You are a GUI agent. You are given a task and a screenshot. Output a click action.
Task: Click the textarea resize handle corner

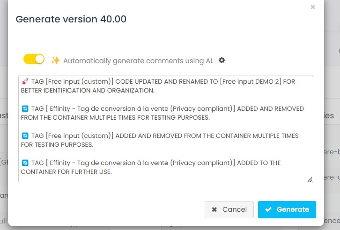[310, 180]
